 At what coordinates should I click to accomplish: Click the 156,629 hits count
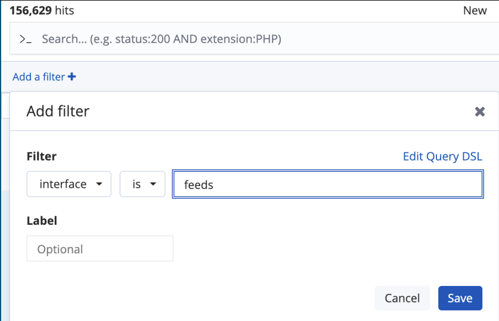tap(29, 11)
